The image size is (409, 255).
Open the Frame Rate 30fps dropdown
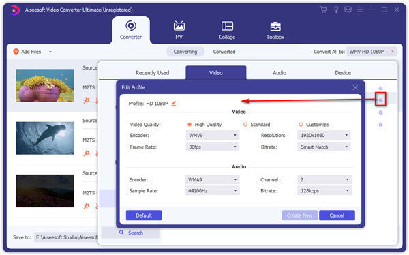[x=212, y=147]
